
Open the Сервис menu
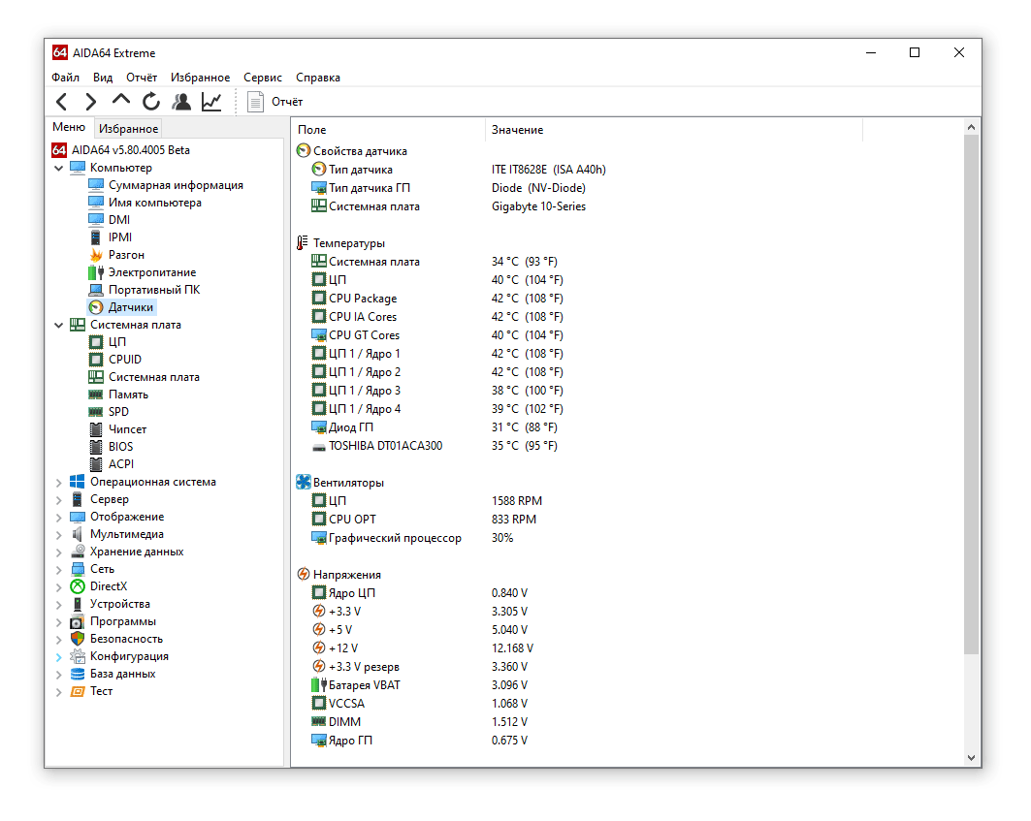tap(263, 78)
